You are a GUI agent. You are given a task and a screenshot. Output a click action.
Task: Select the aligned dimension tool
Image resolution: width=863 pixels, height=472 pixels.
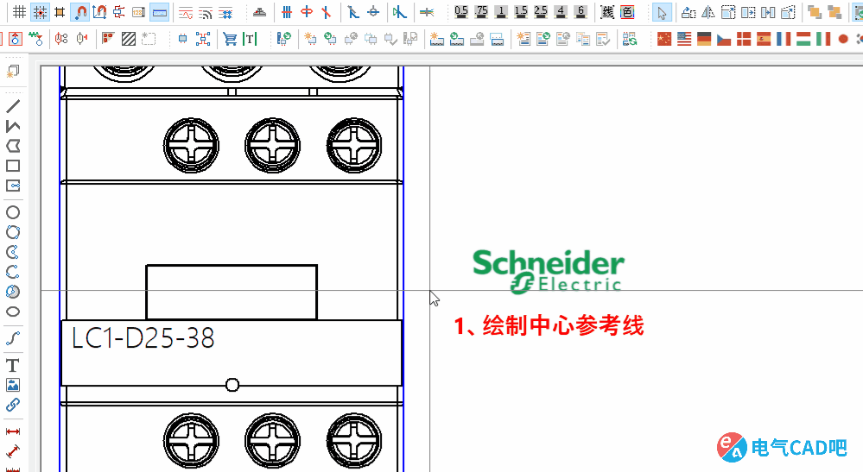pos(13,451)
